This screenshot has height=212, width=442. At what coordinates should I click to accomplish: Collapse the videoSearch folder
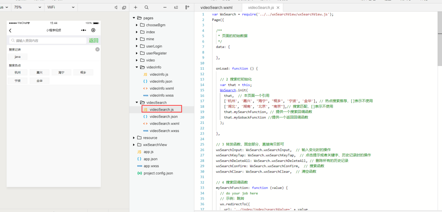[x=137, y=103]
